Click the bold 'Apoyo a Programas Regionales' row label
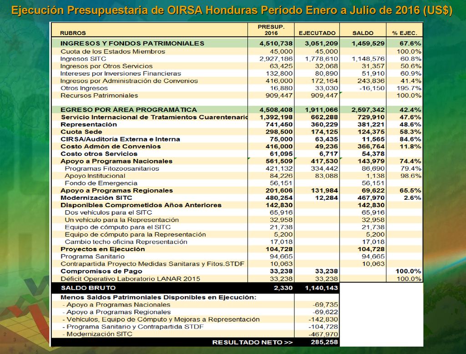Screen dimensions: 466x354 116,191
